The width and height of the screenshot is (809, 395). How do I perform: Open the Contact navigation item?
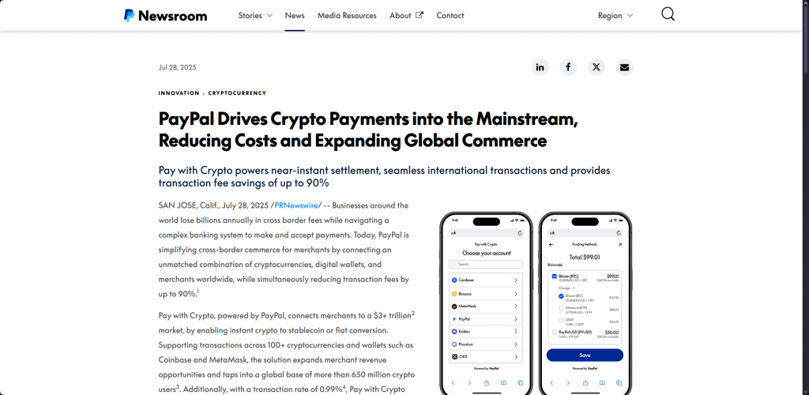coord(450,16)
